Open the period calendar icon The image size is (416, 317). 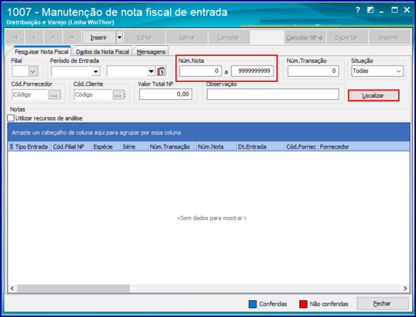point(162,71)
